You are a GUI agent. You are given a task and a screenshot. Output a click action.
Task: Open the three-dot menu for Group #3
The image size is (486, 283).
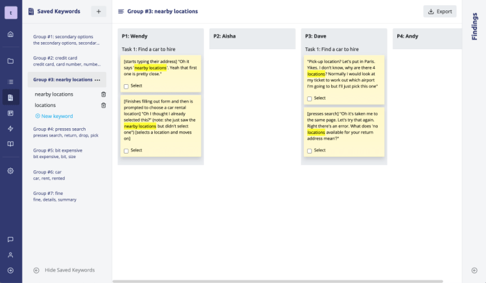98,80
